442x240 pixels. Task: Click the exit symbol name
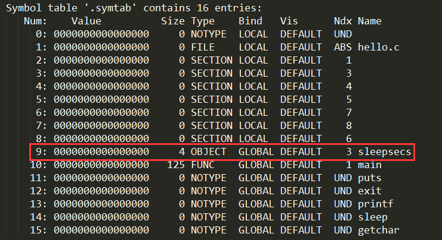coord(370,191)
